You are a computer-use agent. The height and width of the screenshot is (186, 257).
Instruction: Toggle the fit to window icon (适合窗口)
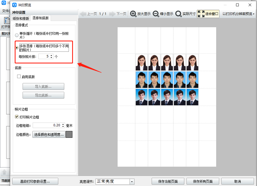coord(201,14)
